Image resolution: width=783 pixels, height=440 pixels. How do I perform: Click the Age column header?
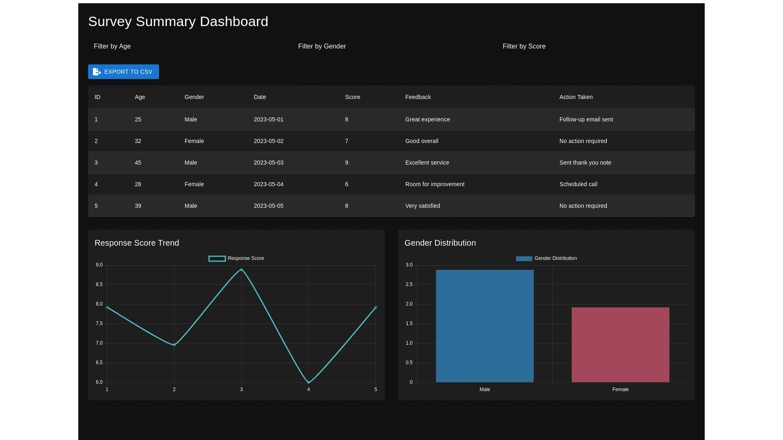[140, 97]
